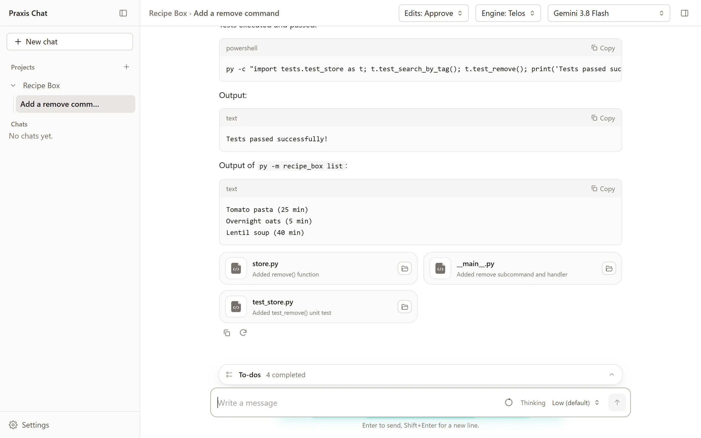The width and height of the screenshot is (701, 438).
Task: Open folder for store.py file
Action: [x=405, y=269]
